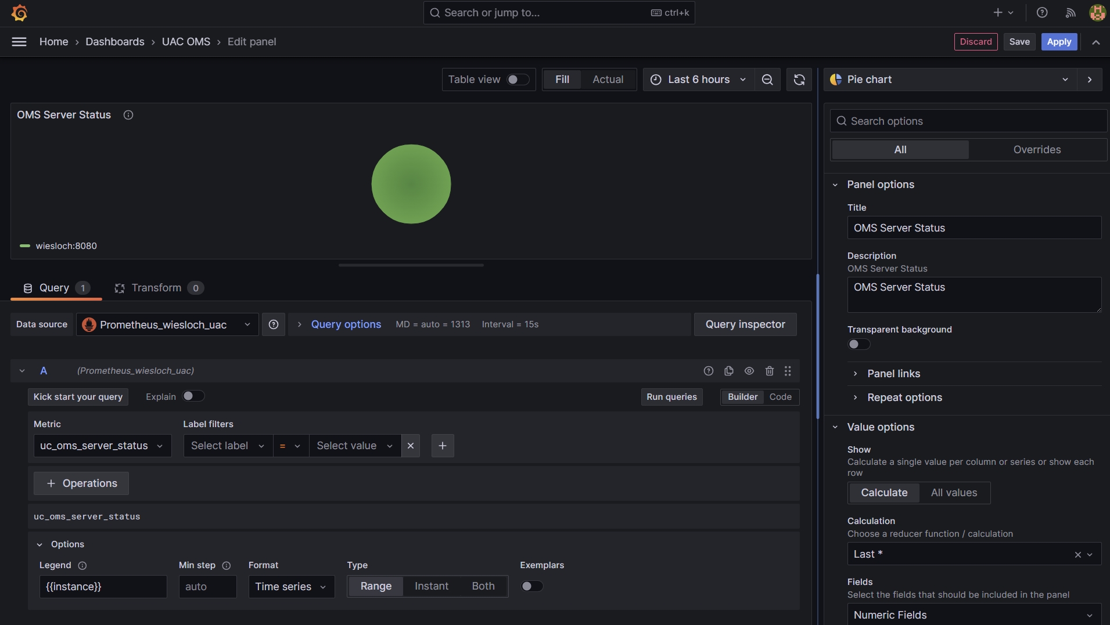Expand the Panel links section
This screenshot has height=625, width=1110.
point(893,374)
